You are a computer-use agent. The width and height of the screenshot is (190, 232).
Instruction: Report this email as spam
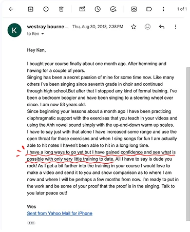tap(46, 9)
